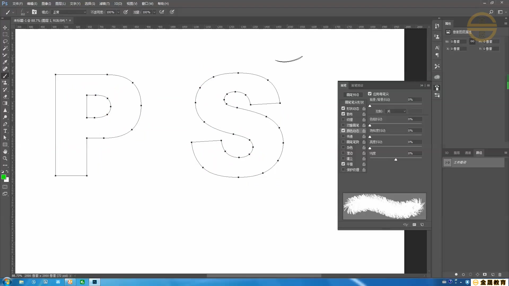This screenshot has width=509, height=286.
Task: Open the 控制 dropdown in brush panel
Action: pos(396,111)
